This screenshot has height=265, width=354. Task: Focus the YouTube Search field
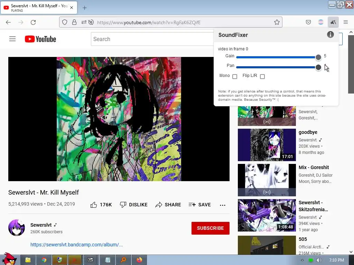click(x=152, y=39)
